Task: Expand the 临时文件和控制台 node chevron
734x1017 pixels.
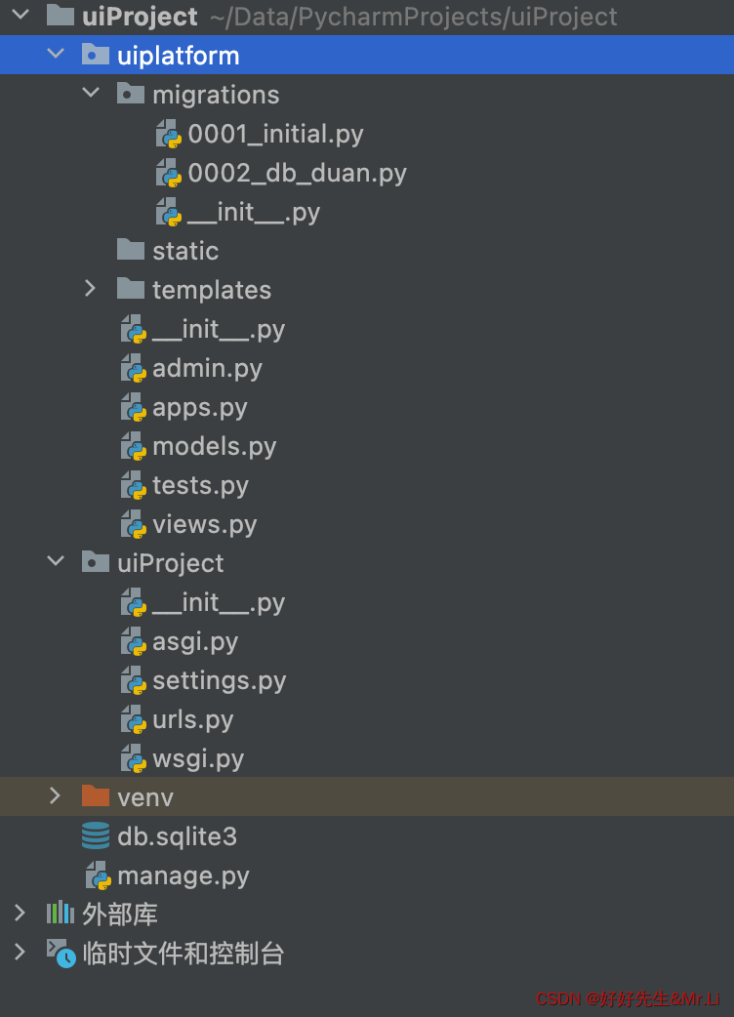Action: 20,952
